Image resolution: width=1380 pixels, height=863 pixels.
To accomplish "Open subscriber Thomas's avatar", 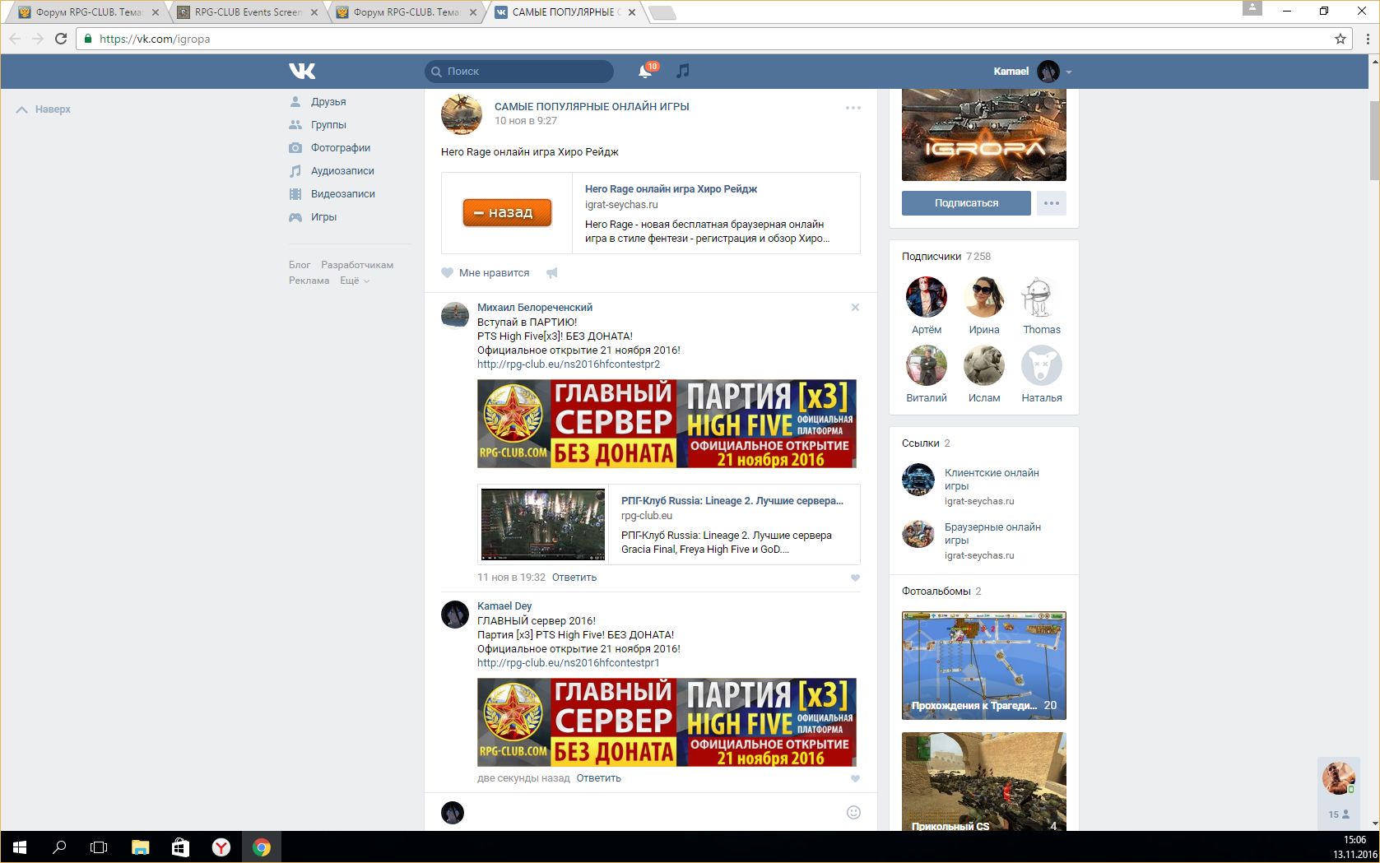I will (x=1042, y=297).
